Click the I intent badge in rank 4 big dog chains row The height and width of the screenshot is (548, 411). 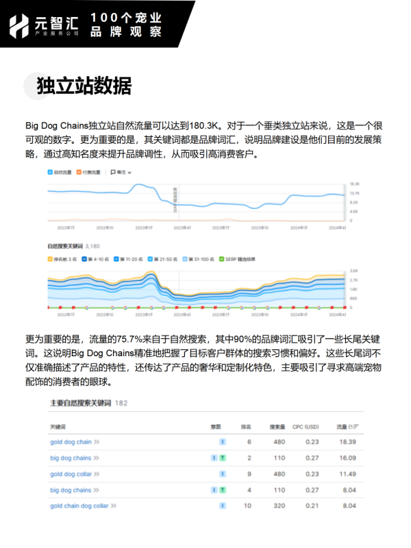(x=214, y=490)
